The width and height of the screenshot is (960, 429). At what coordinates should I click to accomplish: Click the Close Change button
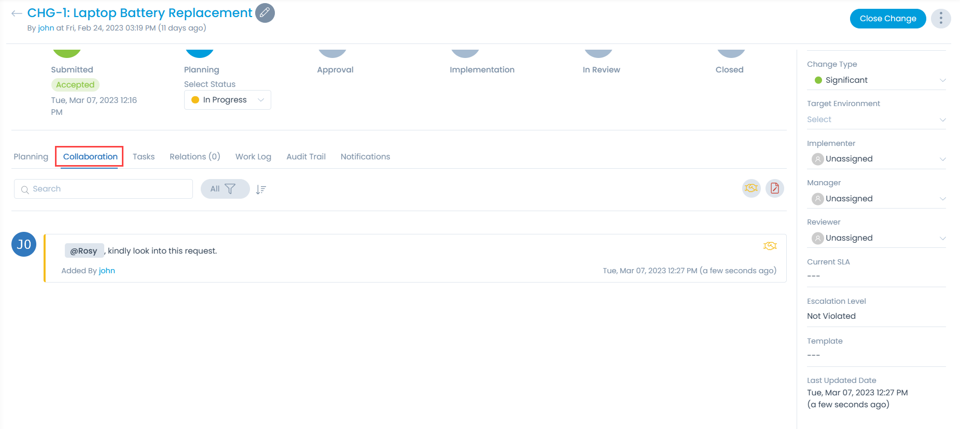888,19
